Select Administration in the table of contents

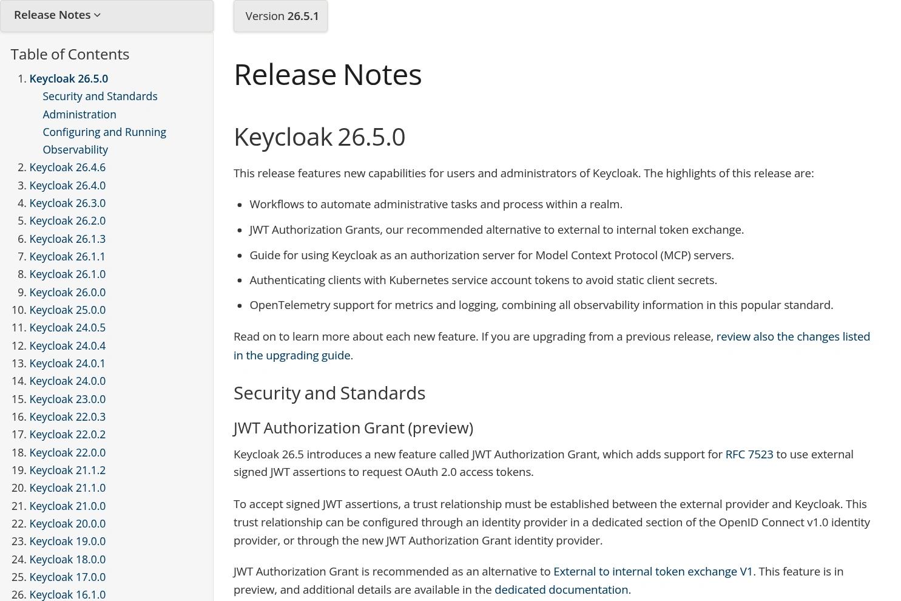click(79, 114)
